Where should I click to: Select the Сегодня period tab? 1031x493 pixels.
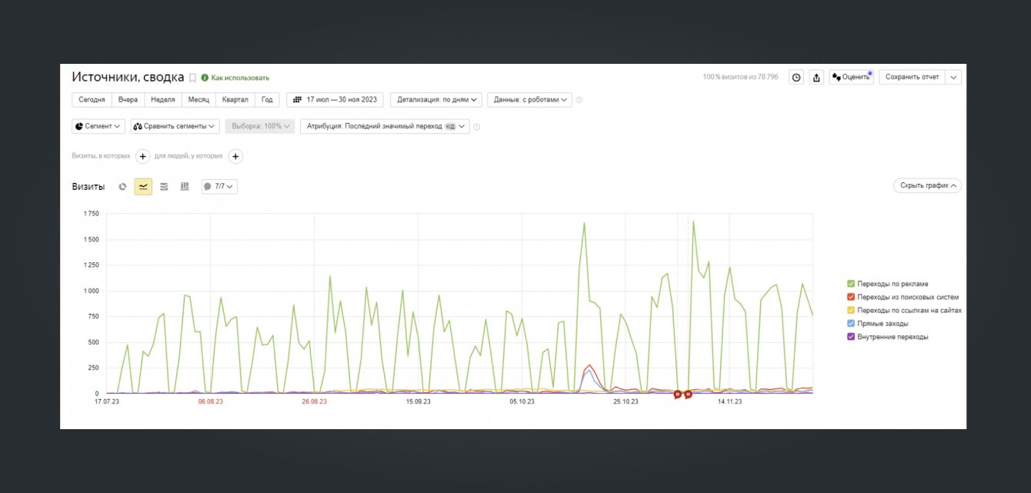tap(92, 99)
